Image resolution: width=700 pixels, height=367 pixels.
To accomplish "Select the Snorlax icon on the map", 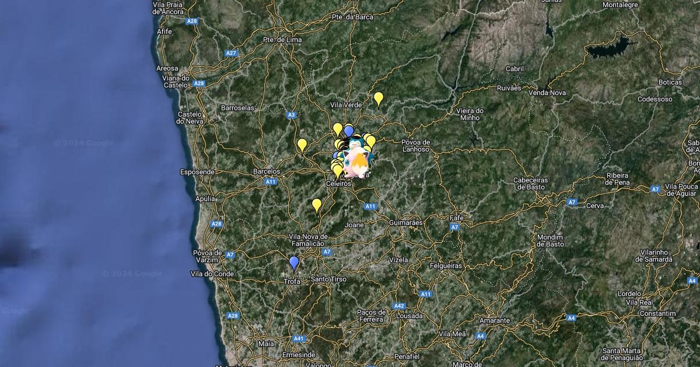I will point(356,144).
